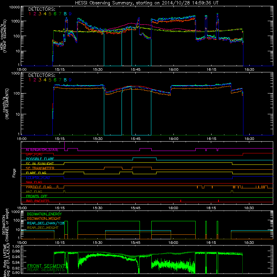Click the FLARE_FLAG label
The image size is (277, 277).
coord(36,173)
